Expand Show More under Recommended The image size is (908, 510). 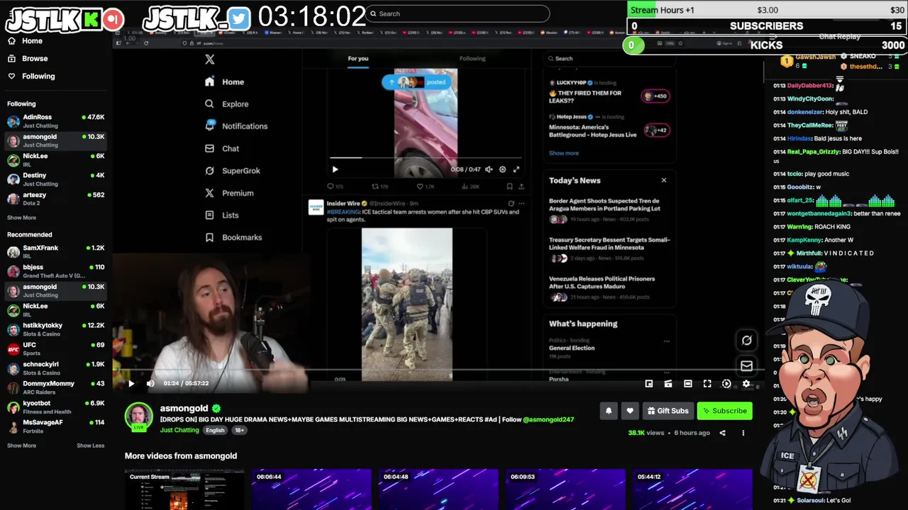21,446
